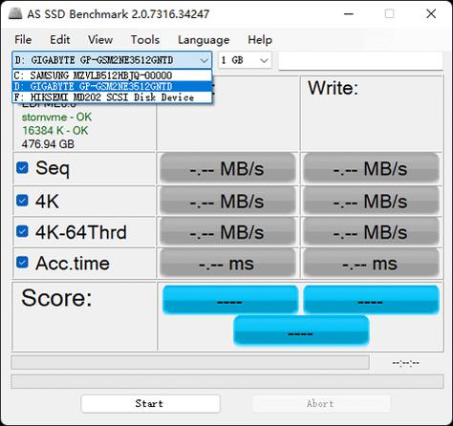Click the 16384 K - OK alignment text
Viewport: 453px width, 426px height.
point(55,131)
